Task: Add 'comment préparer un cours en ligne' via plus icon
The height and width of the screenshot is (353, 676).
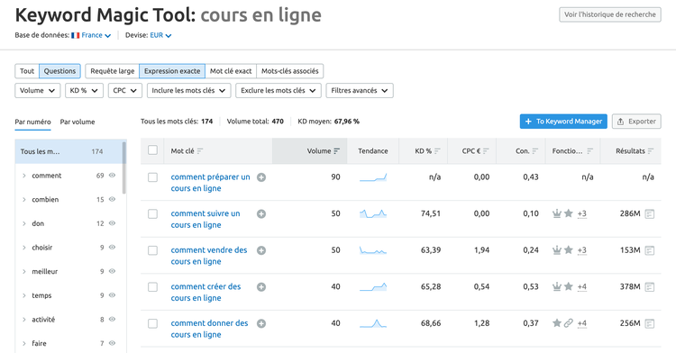Action: 261,177
